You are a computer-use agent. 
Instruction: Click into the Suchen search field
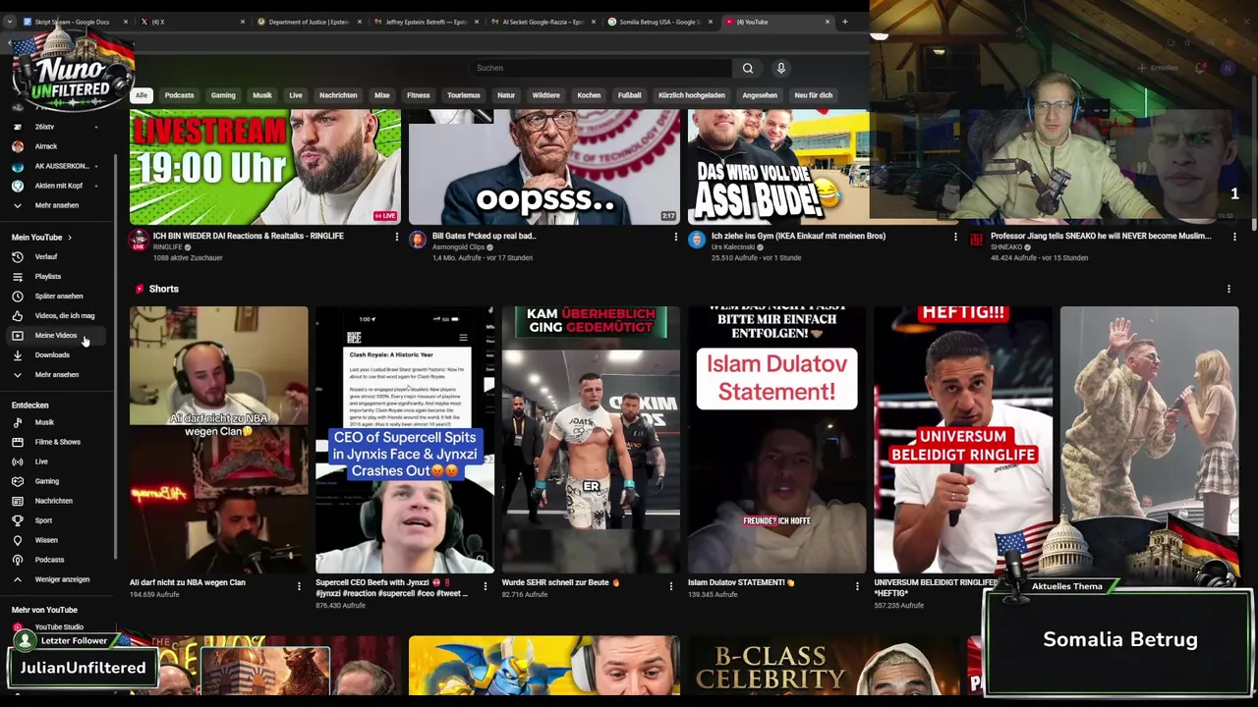click(x=600, y=68)
